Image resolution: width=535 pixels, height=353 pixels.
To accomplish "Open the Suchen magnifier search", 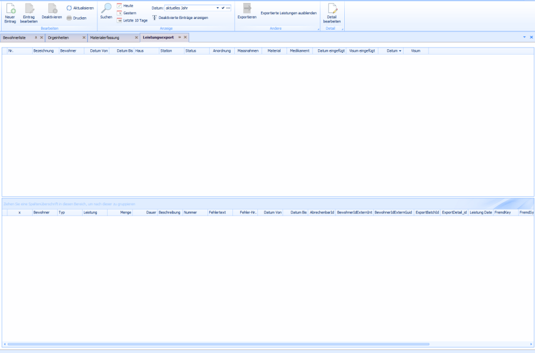I will 106,11.
